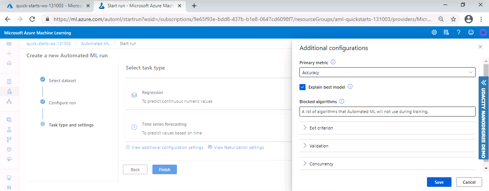The height and width of the screenshot is (191, 489).
Task: Select the Regression task type card
Action: click(209, 95)
